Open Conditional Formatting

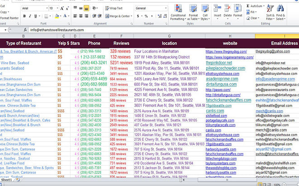(178, 12)
